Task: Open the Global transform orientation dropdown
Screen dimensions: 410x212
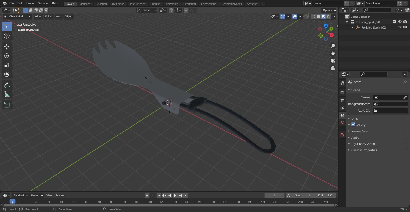Action: click(x=147, y=10)
